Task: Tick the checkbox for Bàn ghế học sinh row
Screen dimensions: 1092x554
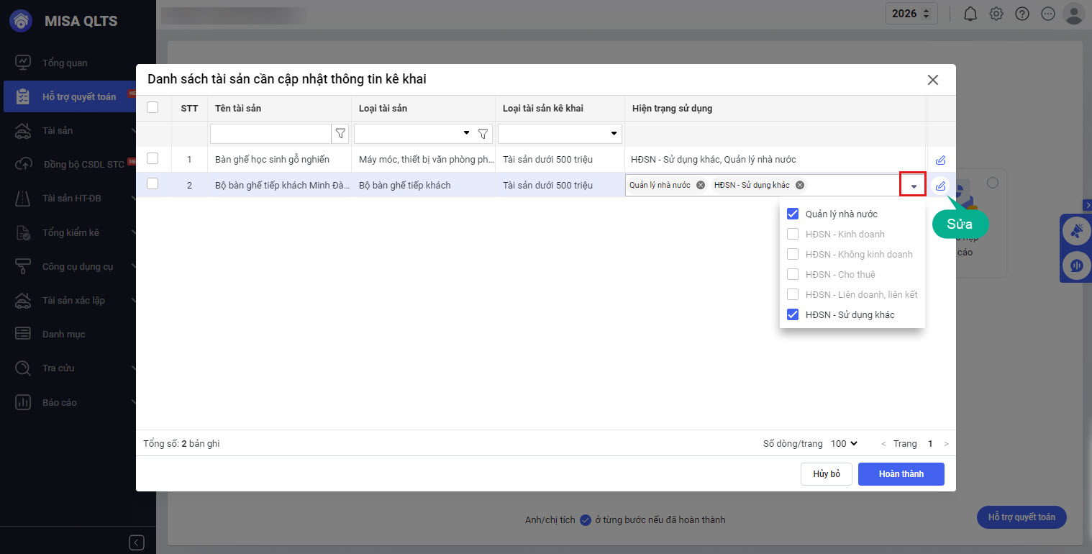Action: [x=153, y=158]
